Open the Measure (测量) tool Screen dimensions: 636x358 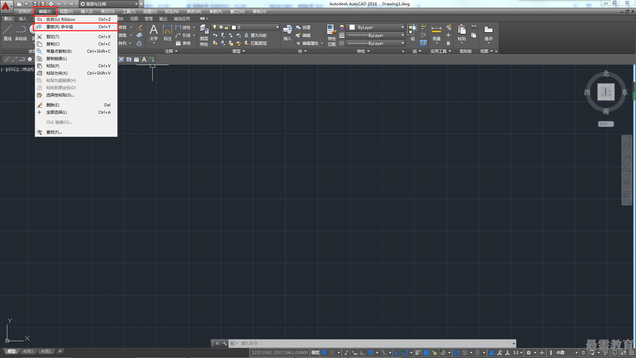click(436, 33)
